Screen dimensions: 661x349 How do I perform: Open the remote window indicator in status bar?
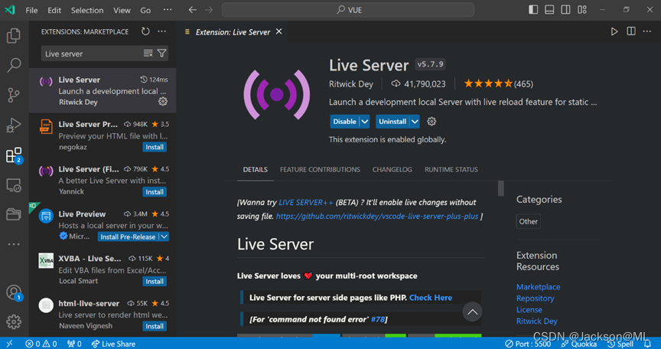pos(10,344)
